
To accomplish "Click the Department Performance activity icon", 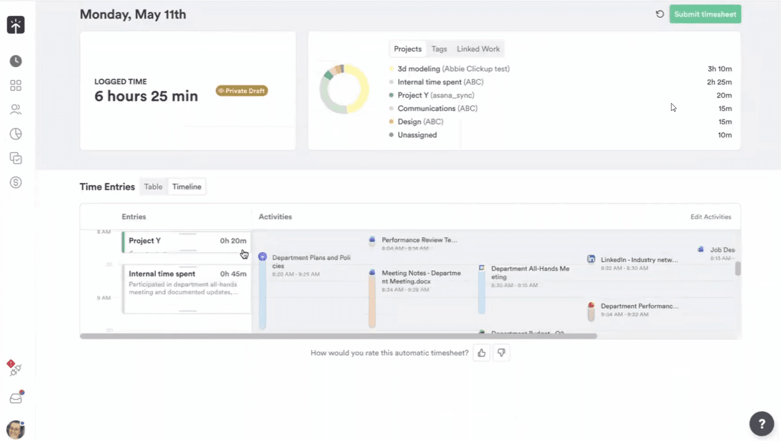I will (591, 305).
